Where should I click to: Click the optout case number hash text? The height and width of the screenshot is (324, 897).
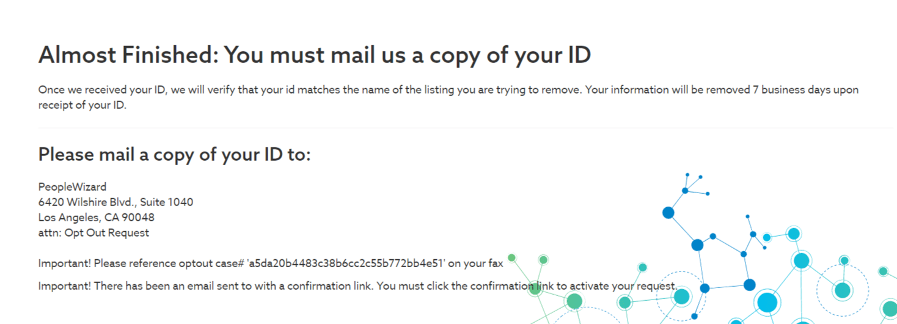(x=347, y=263)
